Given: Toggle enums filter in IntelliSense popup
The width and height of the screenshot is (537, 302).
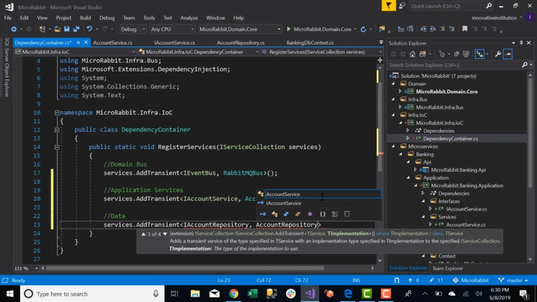Looking at the screenshot, I should (x=298, y=214).
